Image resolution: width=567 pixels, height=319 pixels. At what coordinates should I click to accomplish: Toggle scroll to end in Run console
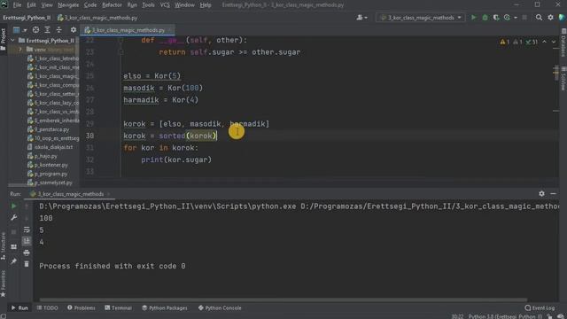[x=27, y=241]
